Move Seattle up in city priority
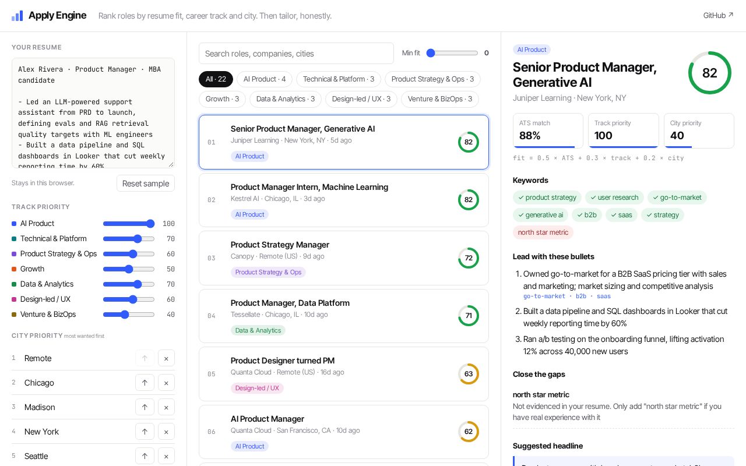Screen dimensions: 746x466 tap(145, 456)
